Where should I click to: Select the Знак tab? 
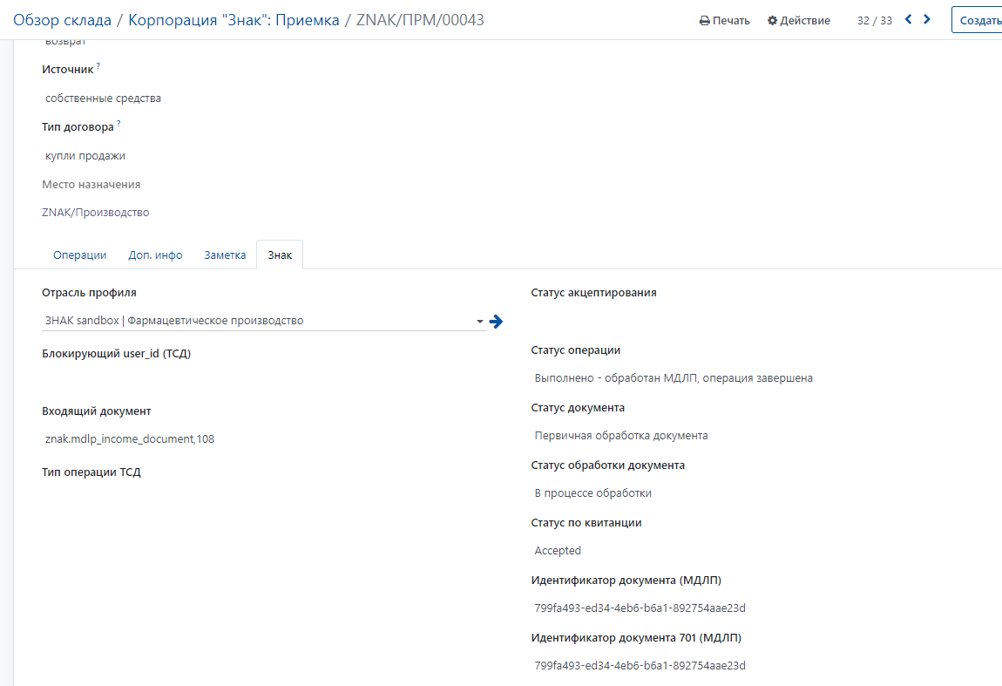pos(280,255)
